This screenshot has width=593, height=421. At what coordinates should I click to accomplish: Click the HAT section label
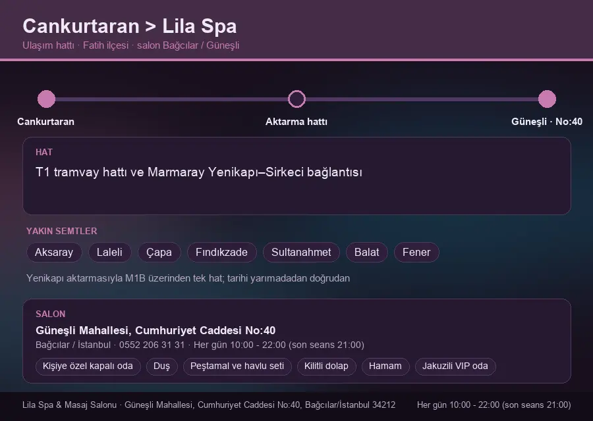[44, 152]
